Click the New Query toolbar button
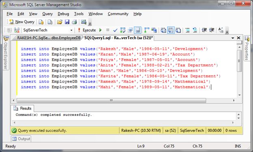253x152 pixels. pos(22,22)
